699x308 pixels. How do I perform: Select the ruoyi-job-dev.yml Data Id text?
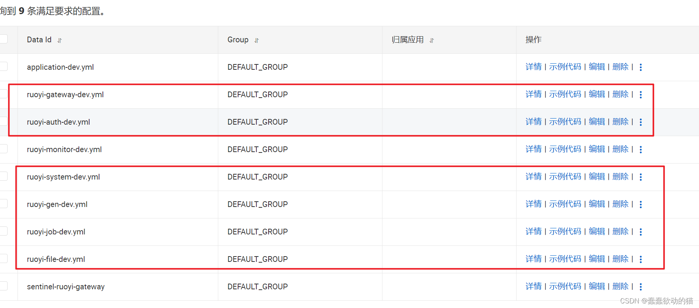coord(56,232)
